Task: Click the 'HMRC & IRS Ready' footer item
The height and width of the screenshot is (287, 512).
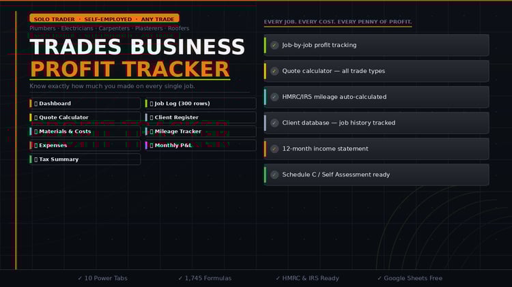Action: pos(307,278)
